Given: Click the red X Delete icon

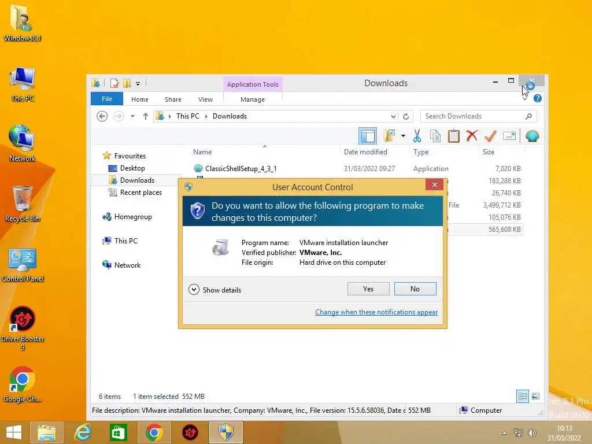Looking at the screenshot, I should [x=472, y=135].
